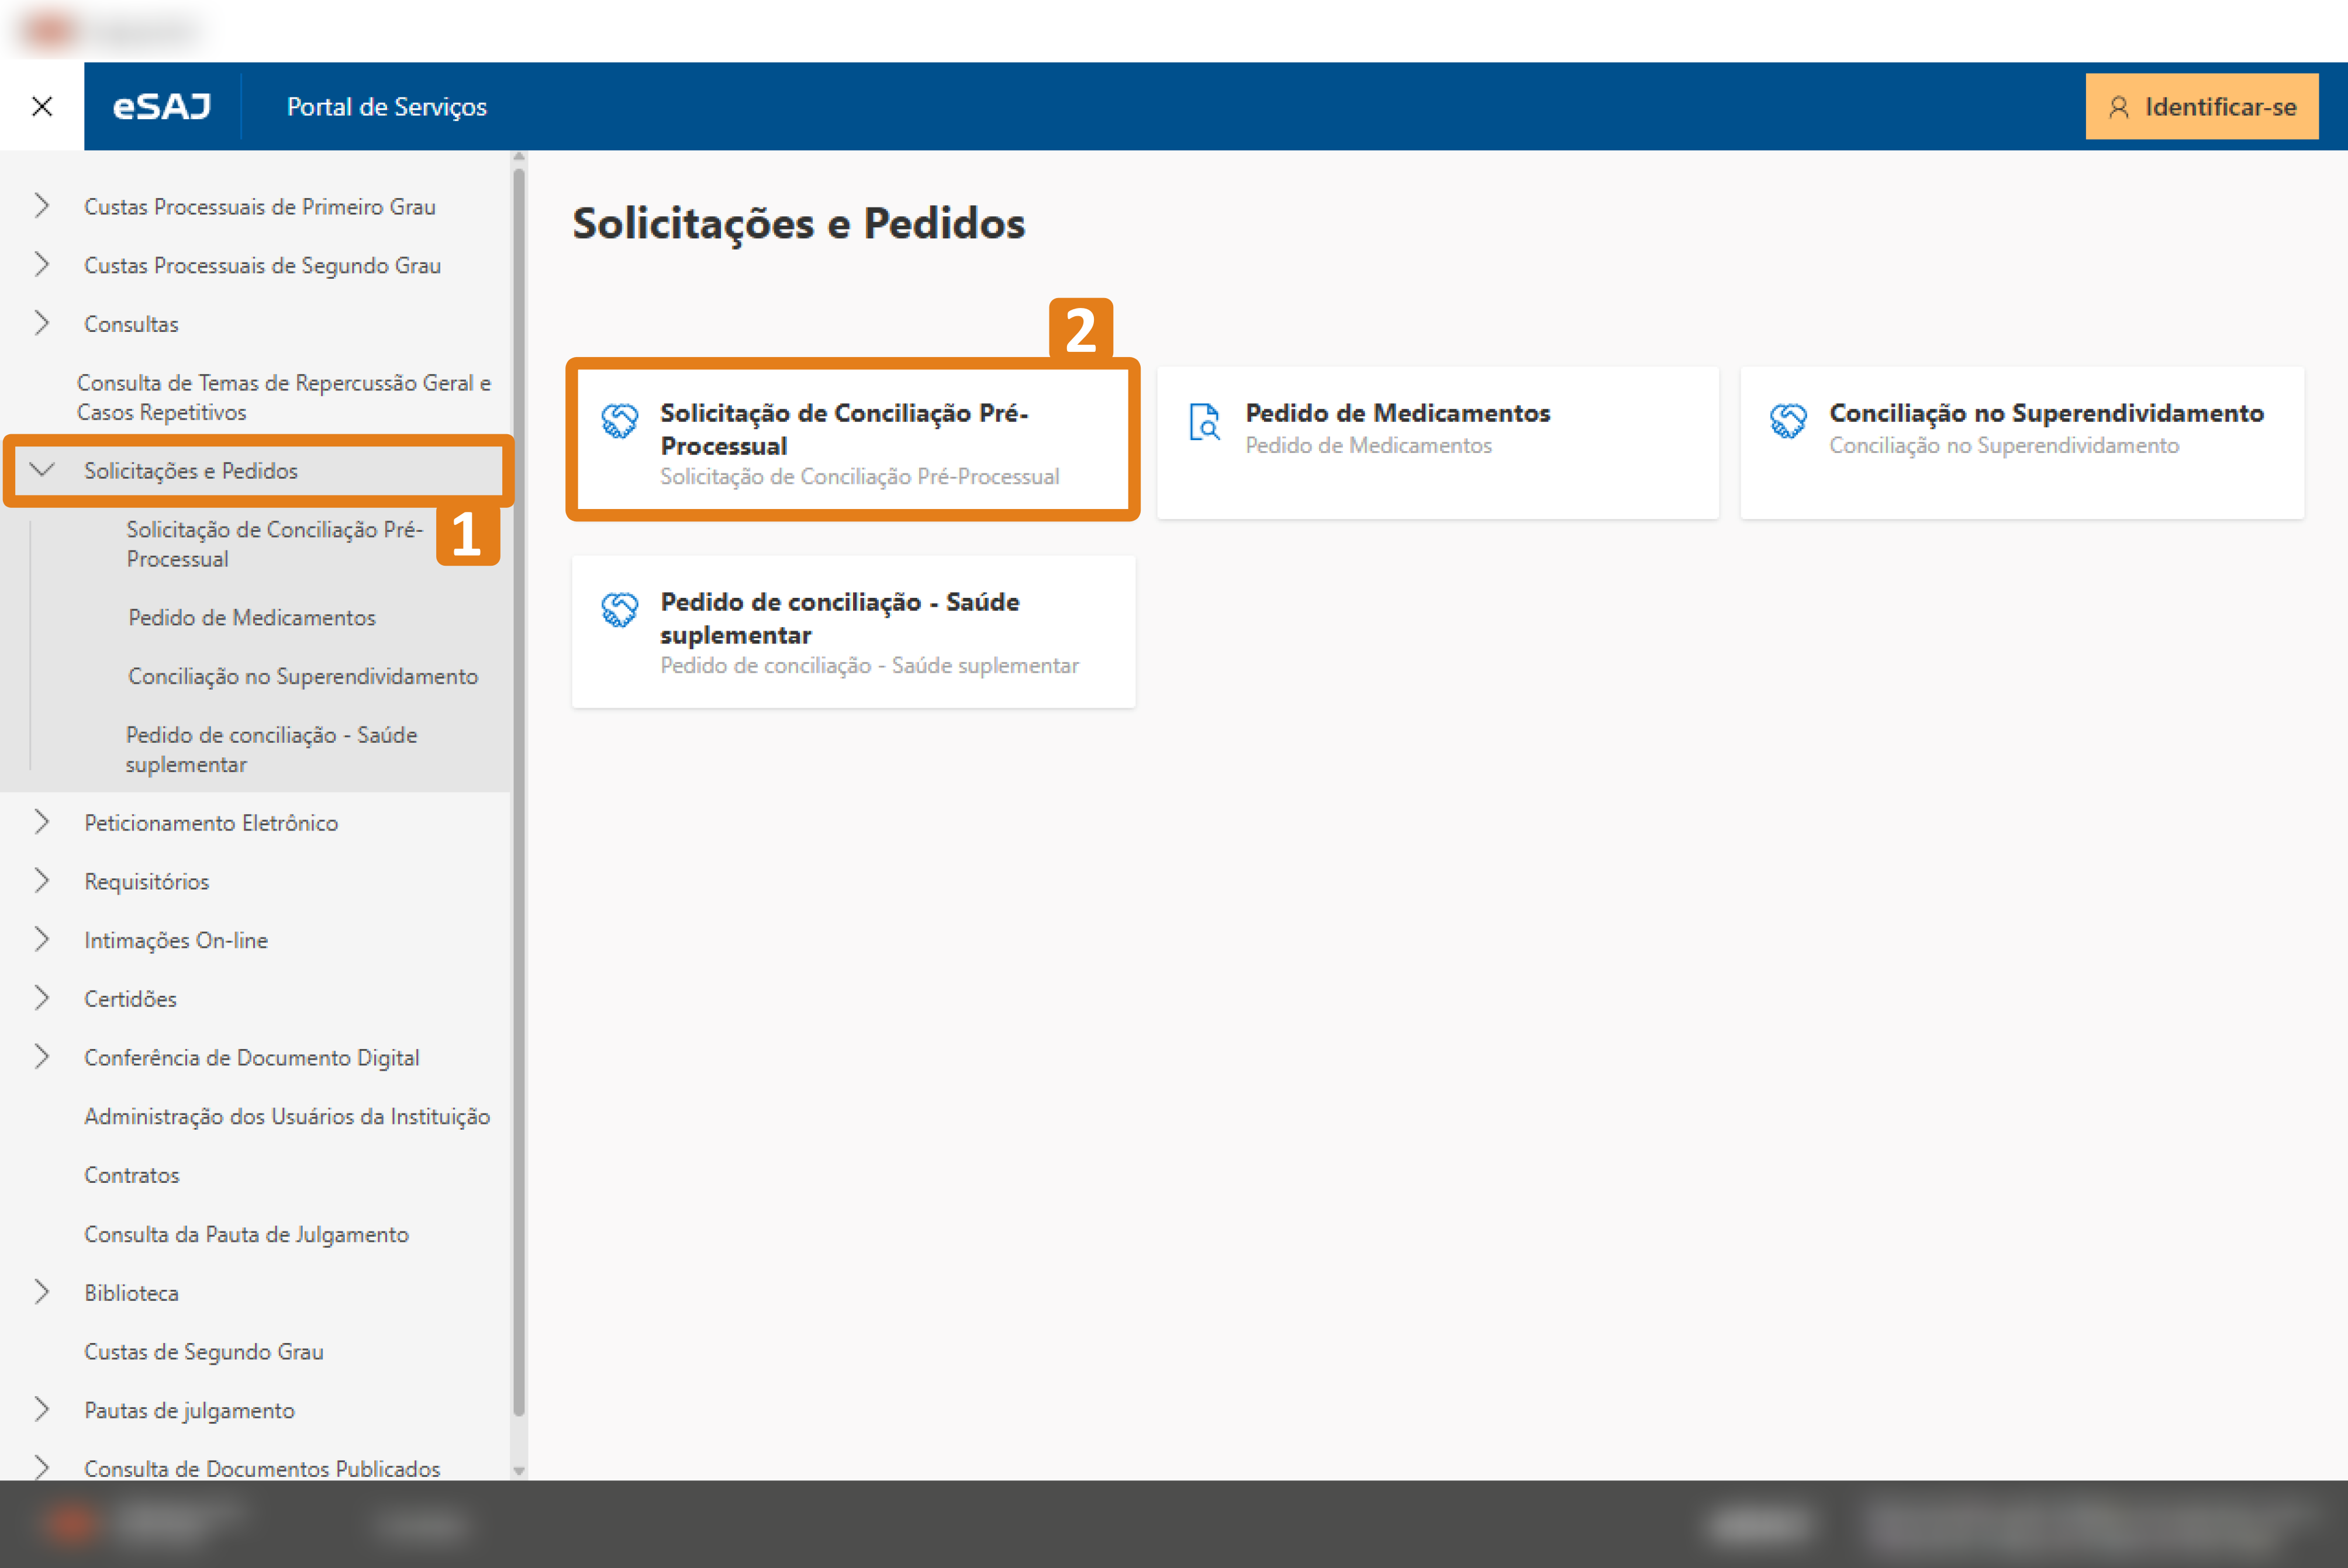
Task: Click handshake icon for Conciliação no Superendividamento card
Action: (x=1788, y=420)
